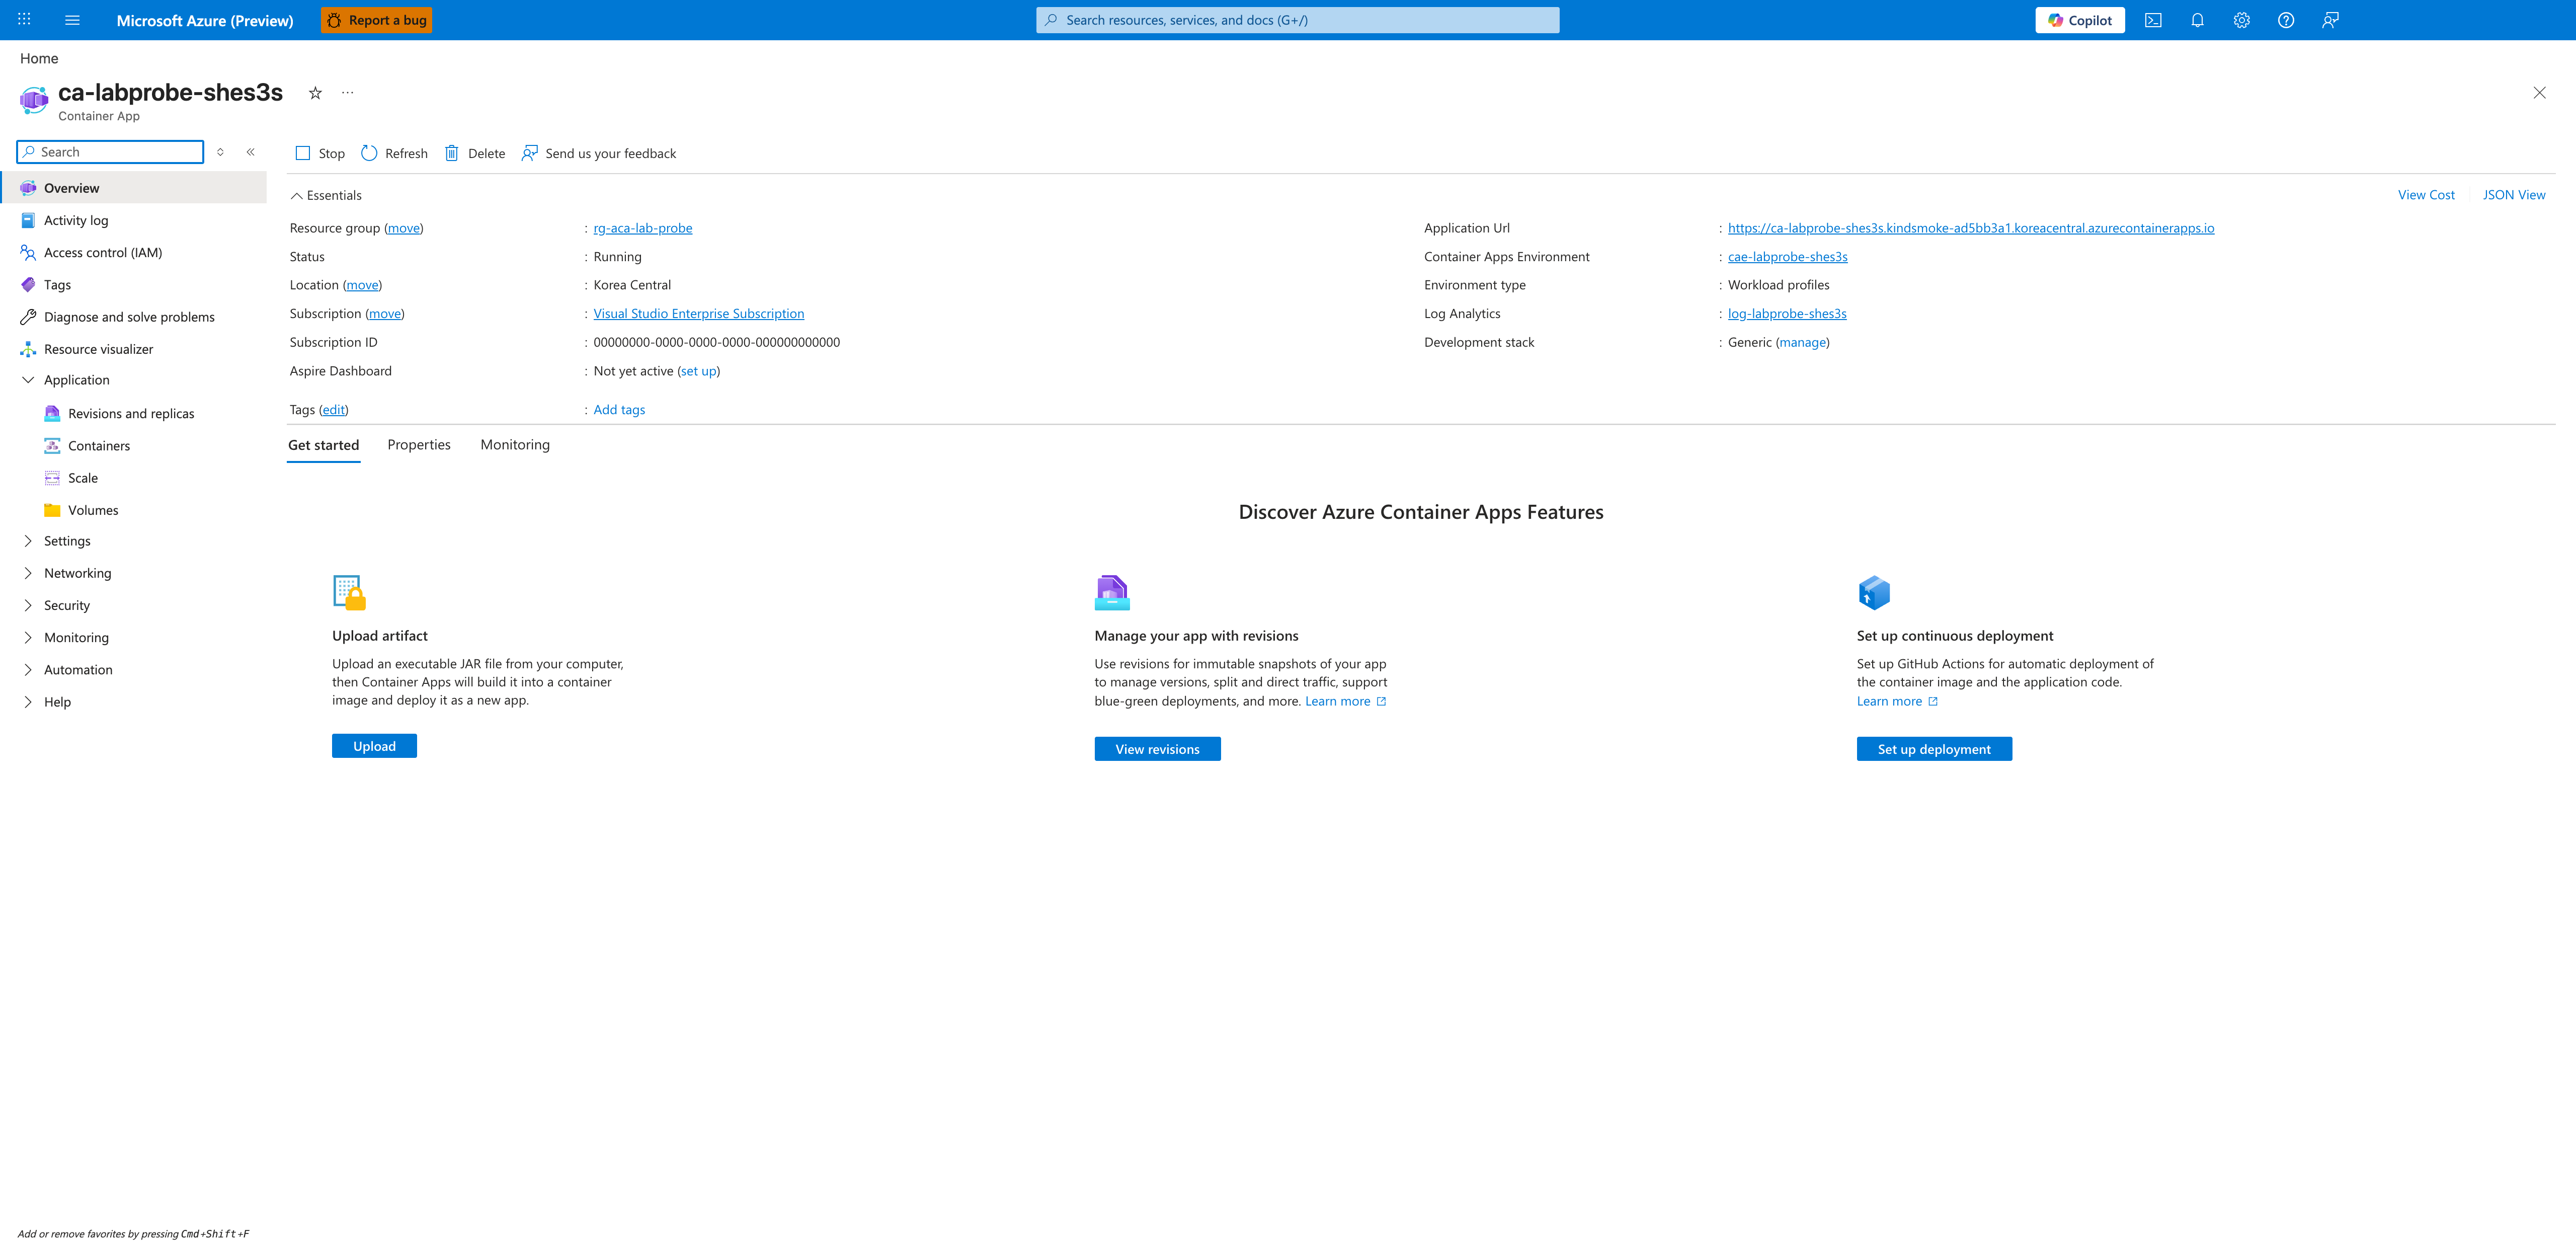Click the Upload button
The height and width of the screenshot is (1244, 2576).
pyautogui.click(x=374, y=746)
